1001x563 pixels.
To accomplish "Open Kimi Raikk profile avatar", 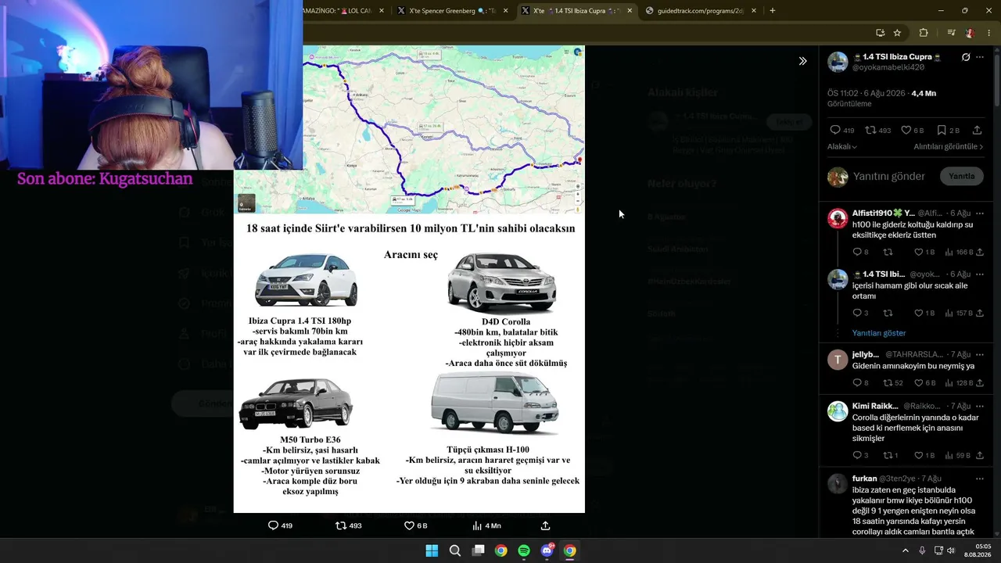I will [838, 411].
